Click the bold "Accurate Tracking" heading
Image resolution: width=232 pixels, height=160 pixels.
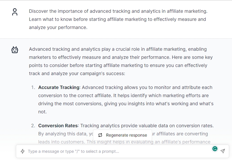click(59, 87)
